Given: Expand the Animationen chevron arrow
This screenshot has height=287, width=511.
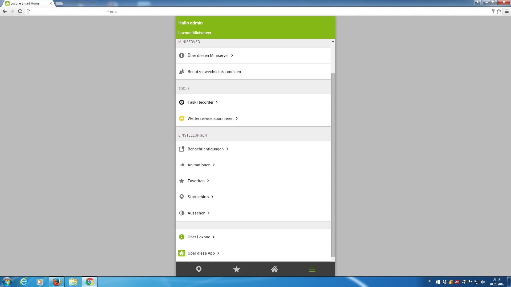Looking at the screenshot, I should pos(214,165).
